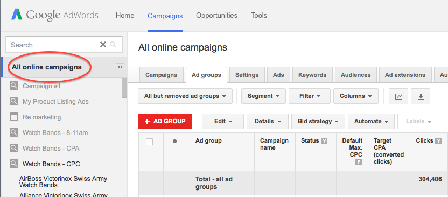Switch to the Keywords tab
This screenshot has width=448, height=197.
point(312,75)
